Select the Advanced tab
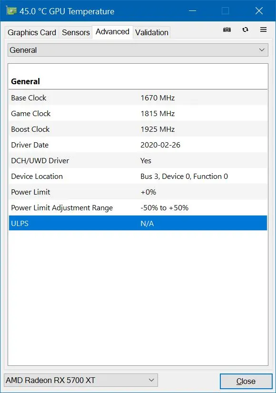The height and width of the screenshot is (393, 276). [112, 32]
